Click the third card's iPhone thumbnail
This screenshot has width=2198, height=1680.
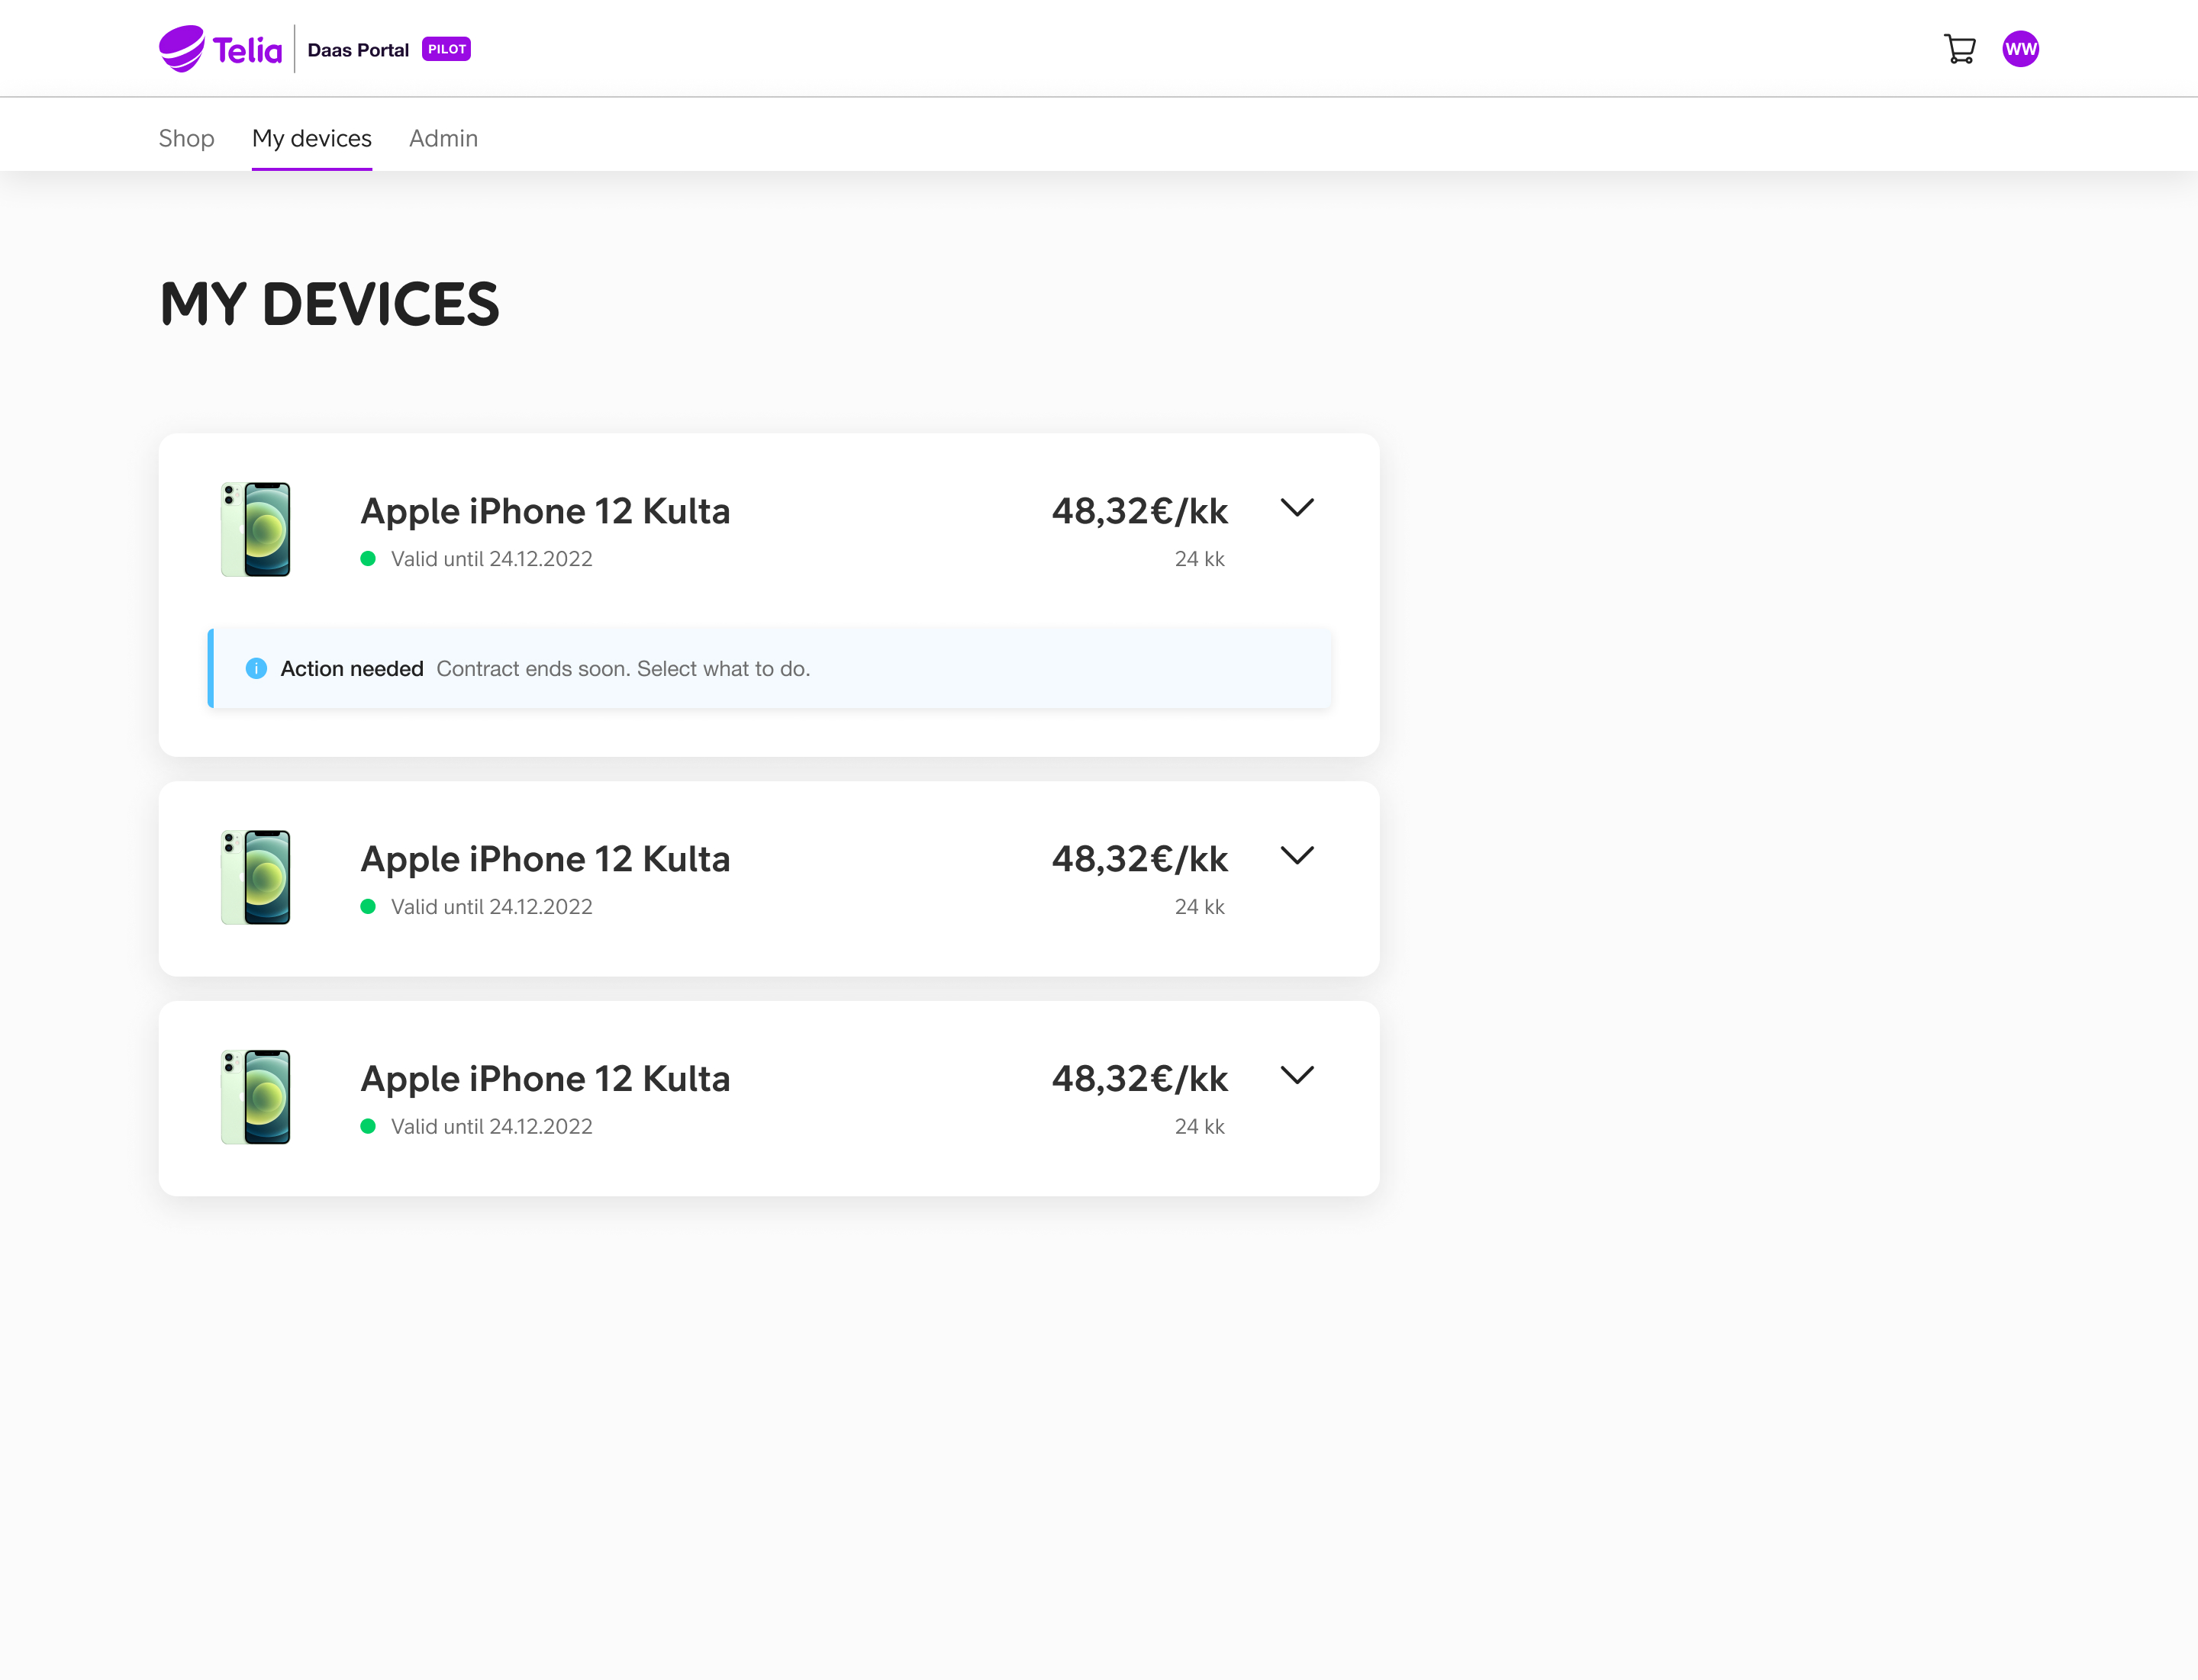click(x=255, y=1097)
